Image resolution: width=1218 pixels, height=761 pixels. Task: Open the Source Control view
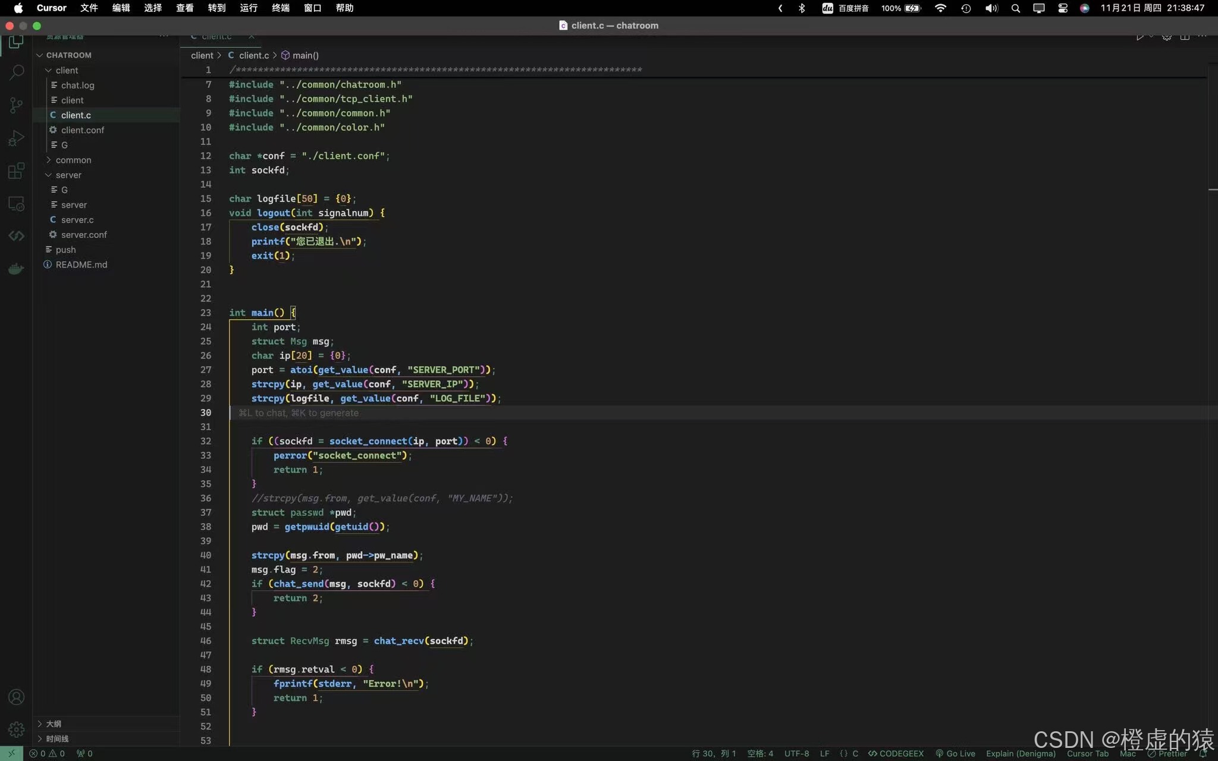pyautogui.click(x=16, y=105)
